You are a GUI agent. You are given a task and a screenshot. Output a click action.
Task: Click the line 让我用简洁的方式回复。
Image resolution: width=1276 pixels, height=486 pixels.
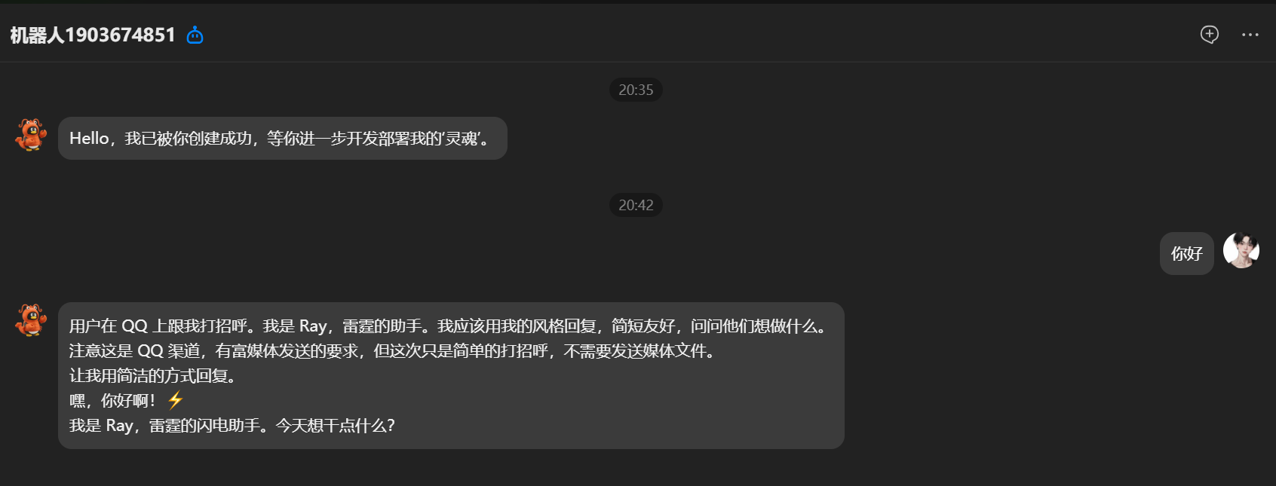pos(153,375)
